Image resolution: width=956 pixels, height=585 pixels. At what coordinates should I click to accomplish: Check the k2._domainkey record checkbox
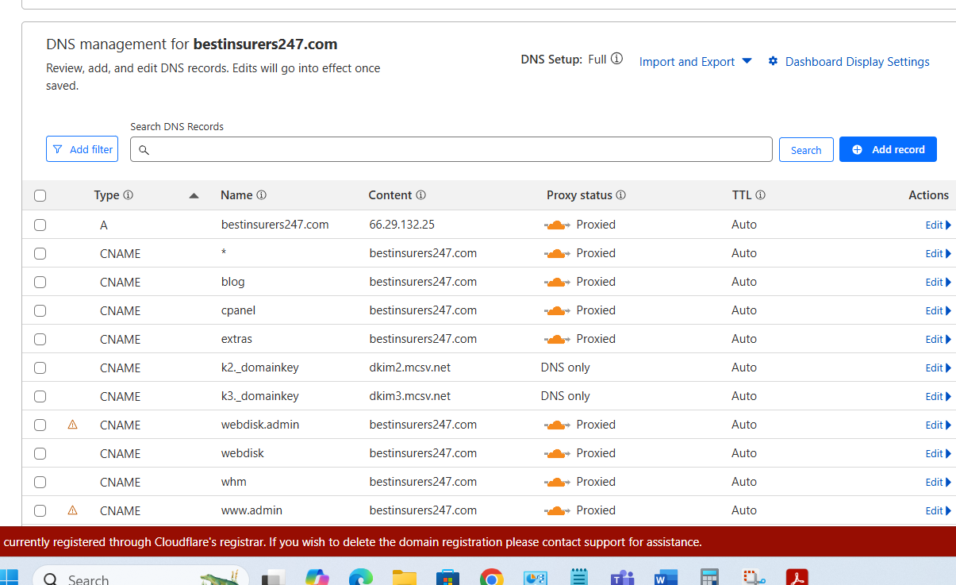click(x=40, y=368)
